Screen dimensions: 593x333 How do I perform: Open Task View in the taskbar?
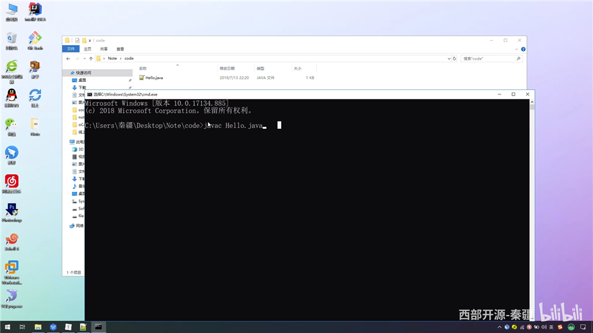(22, 327)
